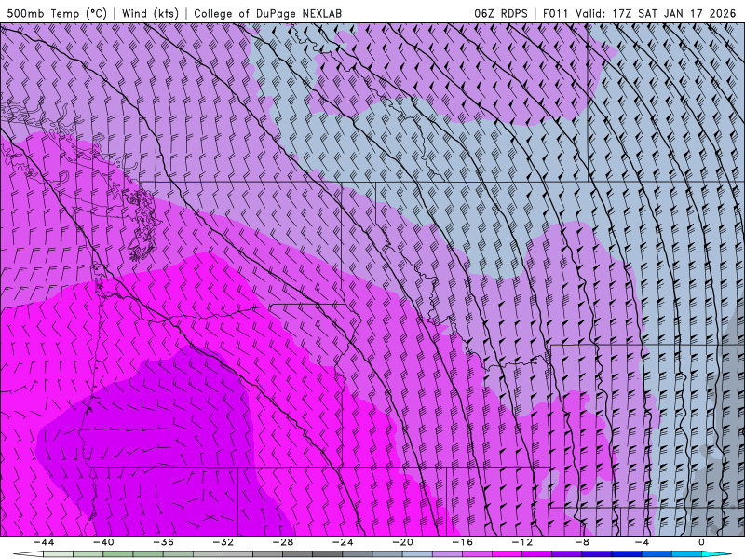Click the -16 label on the color scale
Image resolution: width=745 pixels, height=559 pixels.
pyautogui.click(x=463, y=542)
